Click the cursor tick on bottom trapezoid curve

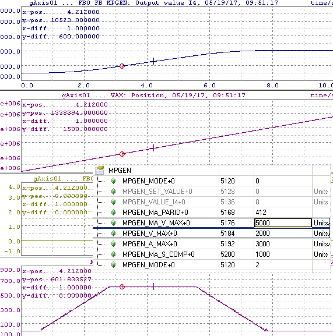pyautogui.click(x=153, y=287)
